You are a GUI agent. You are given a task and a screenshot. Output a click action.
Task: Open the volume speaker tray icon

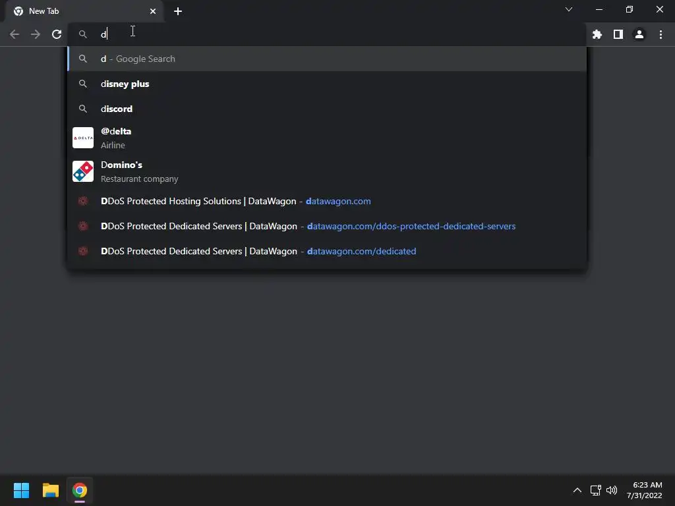pyautogui.click(x=612, y=490)
